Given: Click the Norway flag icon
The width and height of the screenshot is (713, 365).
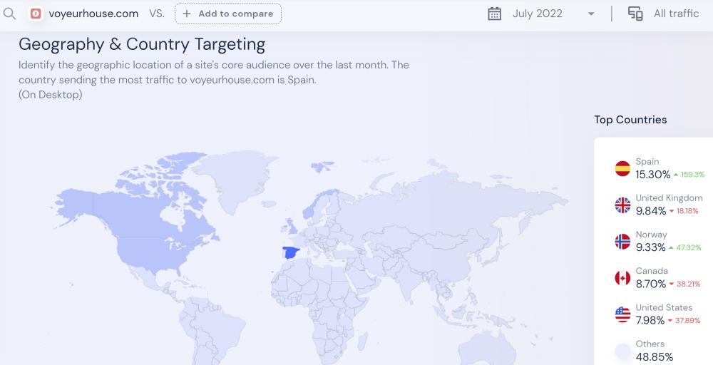Looking at the screenshot, I should [x=622, y=242].
